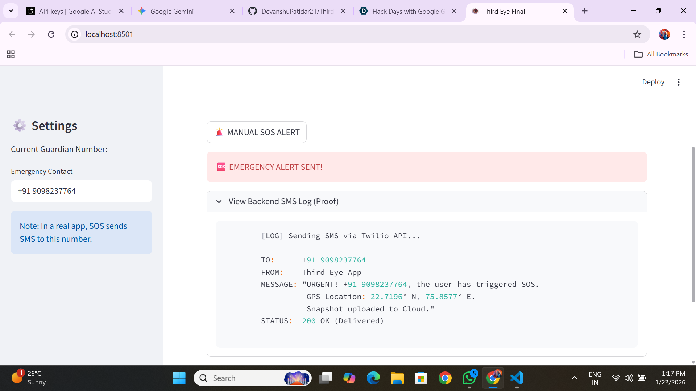Open a new browser tab
This screenshot has width=696, height=391.
tap(585, 11)
